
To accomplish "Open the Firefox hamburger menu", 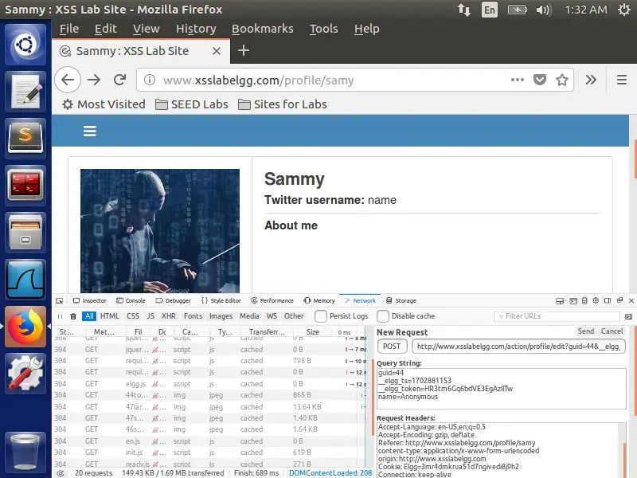I will [622, 80].
